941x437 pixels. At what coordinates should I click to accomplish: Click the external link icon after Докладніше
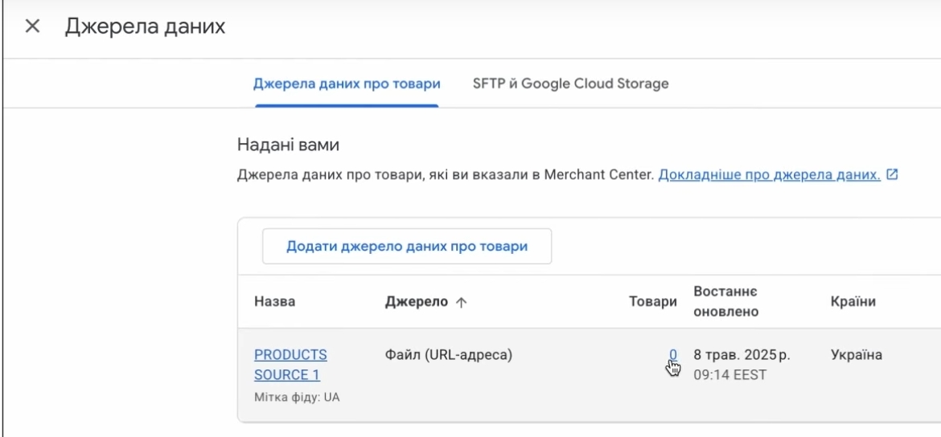[892, 174]
